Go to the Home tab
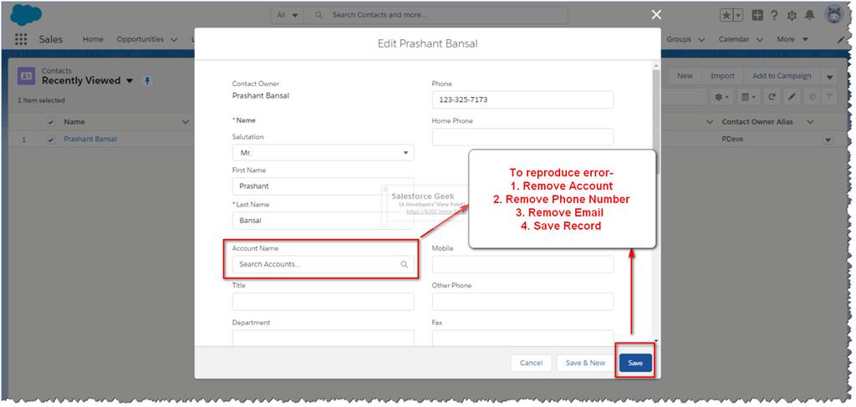 pos(93,39)
